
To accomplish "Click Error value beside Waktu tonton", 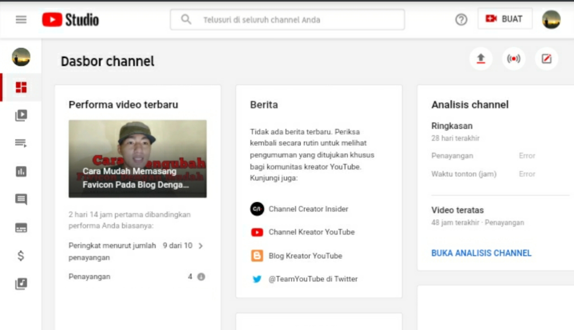I will pyautogui.click(x=527, y=174).
